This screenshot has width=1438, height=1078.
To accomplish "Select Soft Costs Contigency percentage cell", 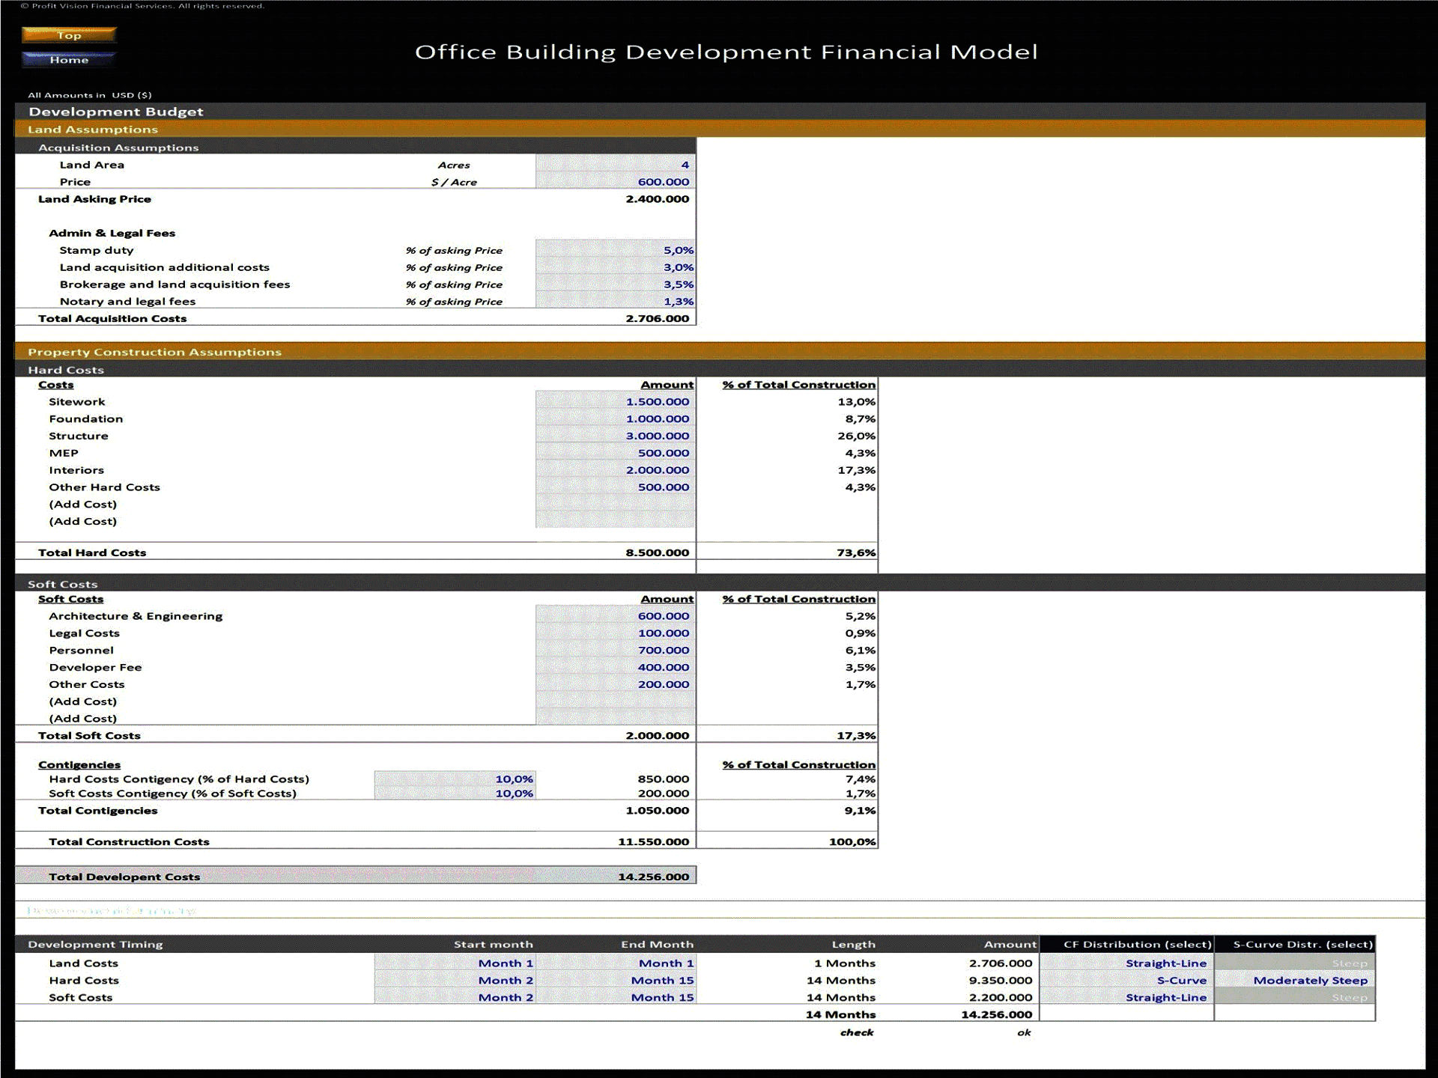I will click(x=455, y=794).
